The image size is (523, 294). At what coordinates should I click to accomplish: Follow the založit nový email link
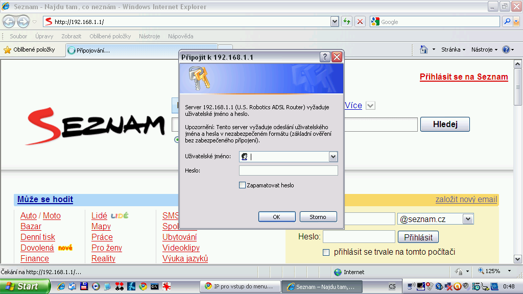466,200
